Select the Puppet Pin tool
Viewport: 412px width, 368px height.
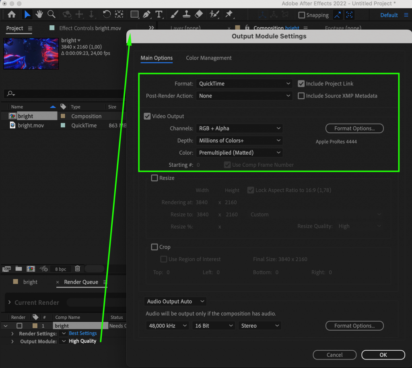pos(229,14)
